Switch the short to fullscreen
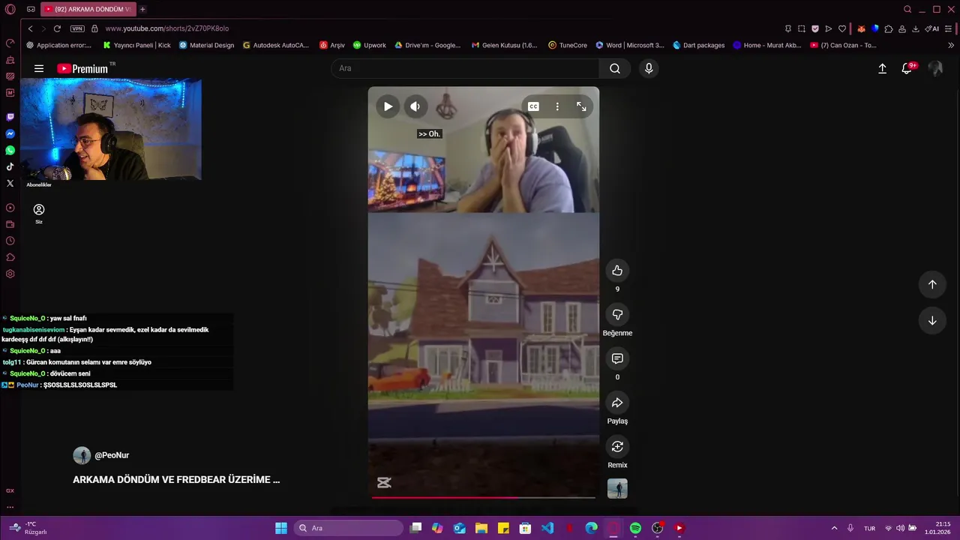This screenshot has height=540, width=960. click(x=581, y=106)
